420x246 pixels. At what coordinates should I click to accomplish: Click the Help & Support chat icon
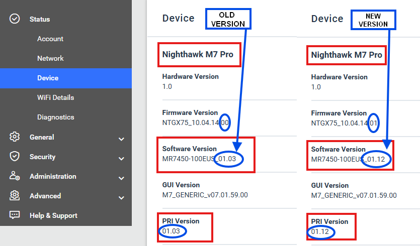tap(15, 215)
